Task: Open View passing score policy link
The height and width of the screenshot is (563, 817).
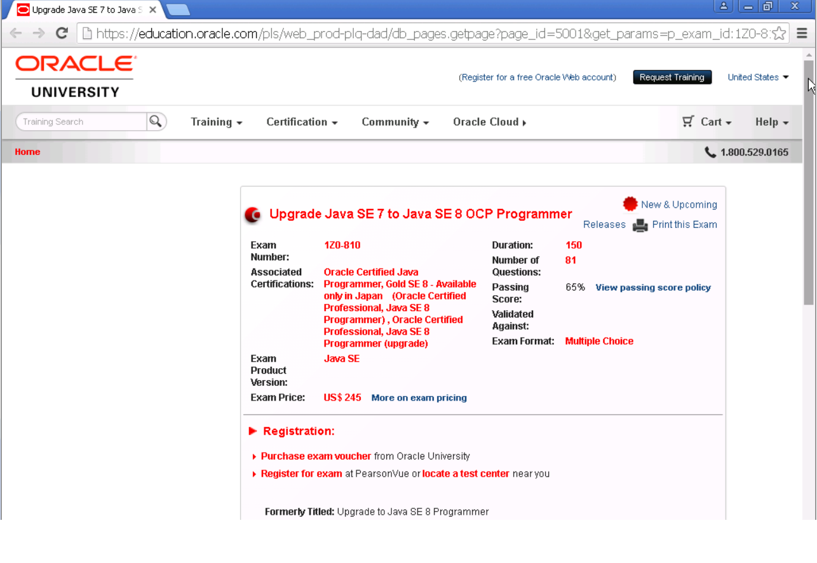Action: pyautogui.click(x=653, y=288)
